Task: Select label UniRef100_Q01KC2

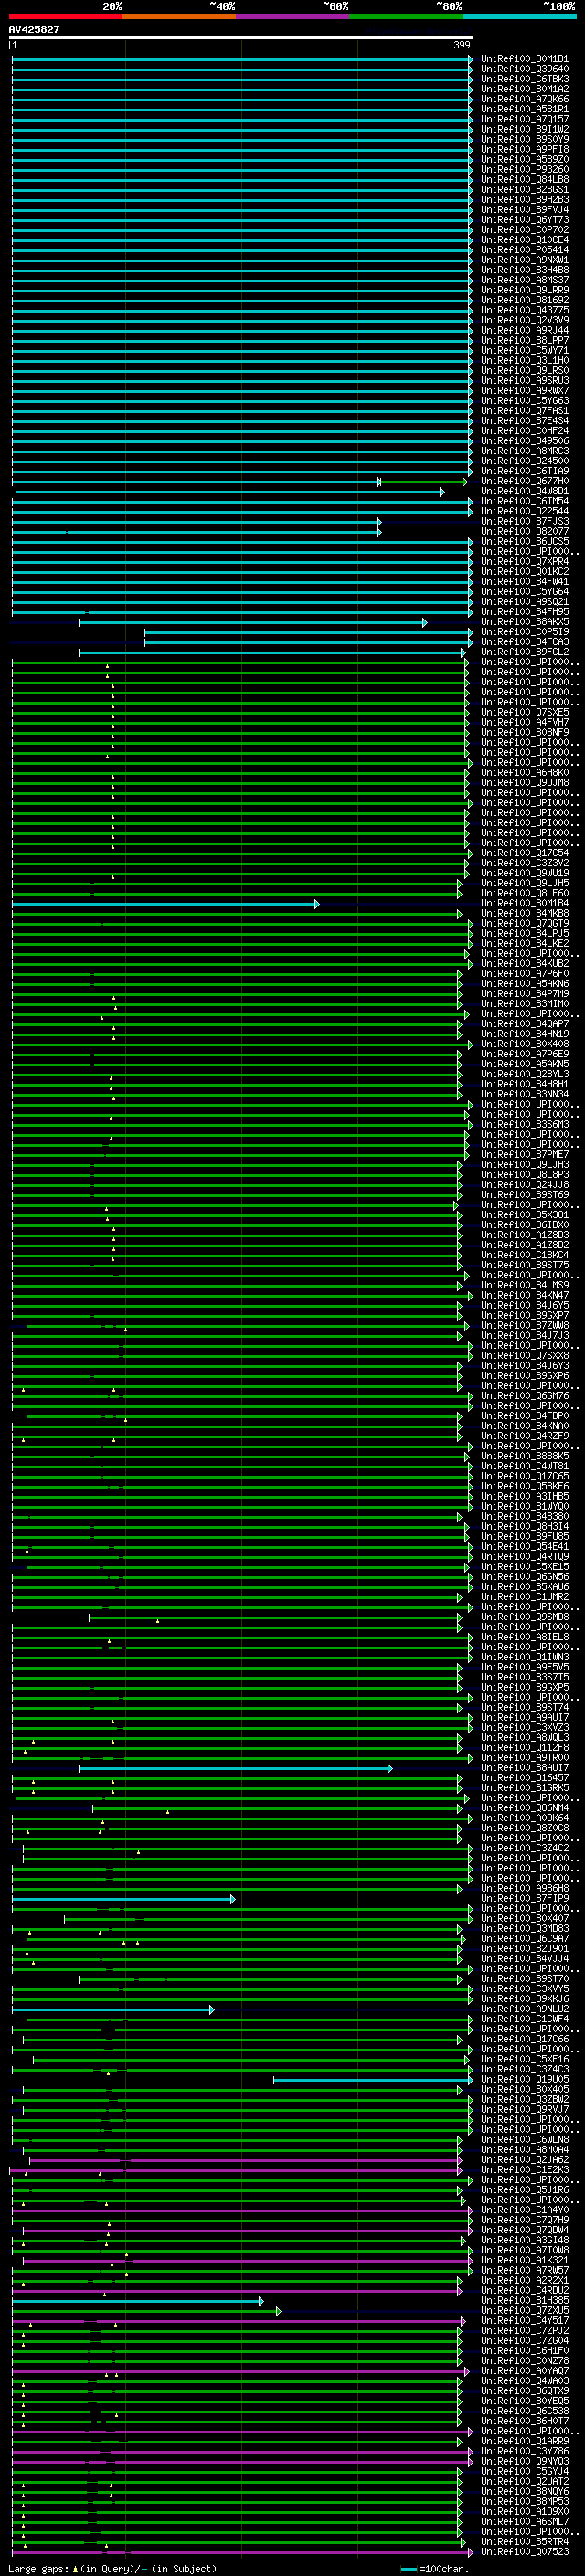Action: 525,572
